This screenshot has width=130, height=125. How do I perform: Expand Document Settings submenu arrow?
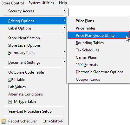(x=64, y=62)
